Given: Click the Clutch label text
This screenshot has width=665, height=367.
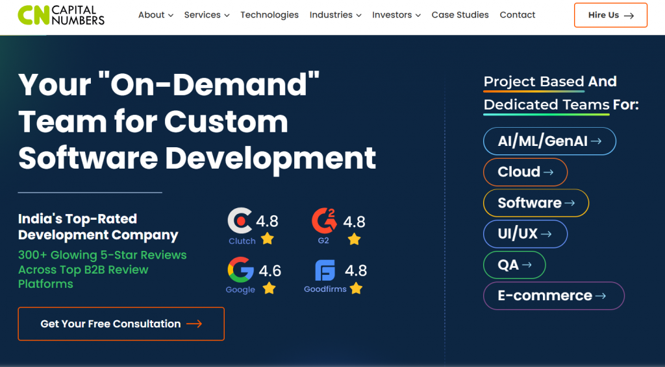Looking at the screenshot, I should 242,241.
